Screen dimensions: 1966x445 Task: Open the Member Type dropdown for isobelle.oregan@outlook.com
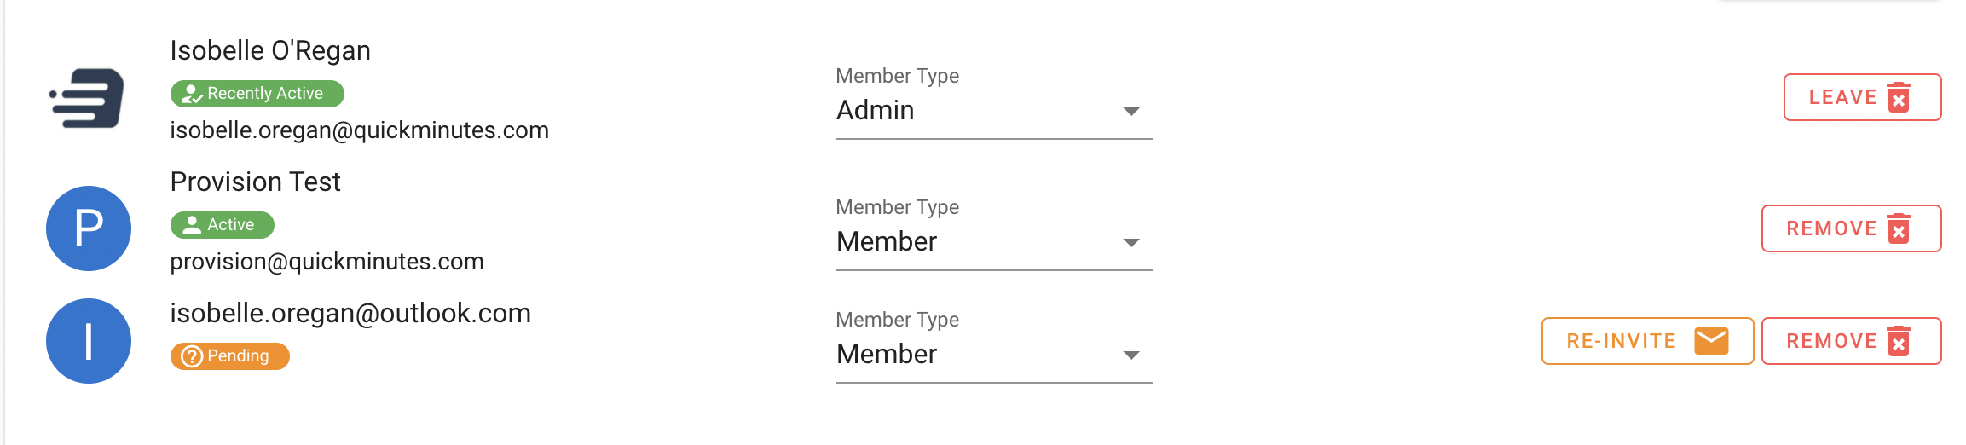(994, 355)
